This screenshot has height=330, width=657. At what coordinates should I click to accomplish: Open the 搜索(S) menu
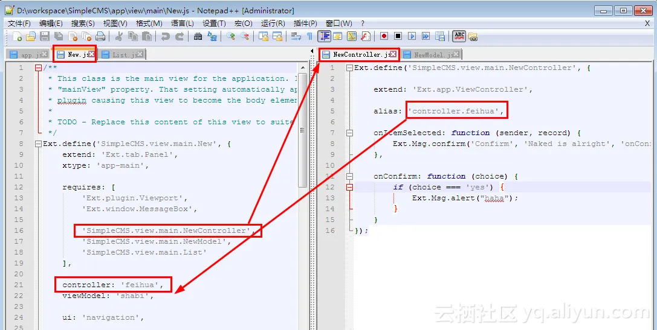(83, 24)
